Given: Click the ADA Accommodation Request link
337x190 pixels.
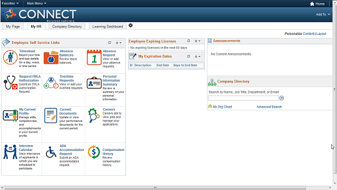Looking at the screenshot, I should [x=72, y=150].
